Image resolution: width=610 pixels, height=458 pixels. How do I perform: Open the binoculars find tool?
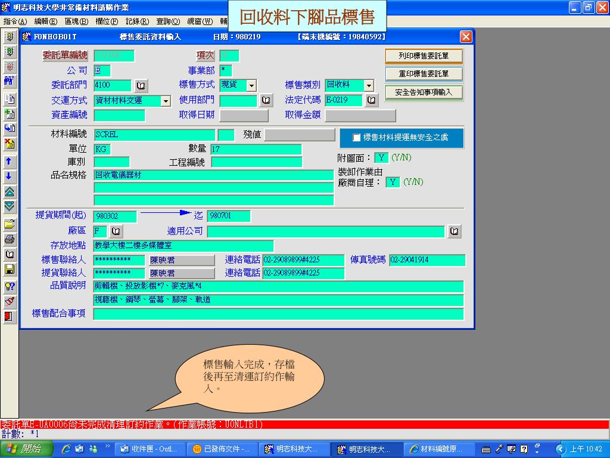point(10,81)
